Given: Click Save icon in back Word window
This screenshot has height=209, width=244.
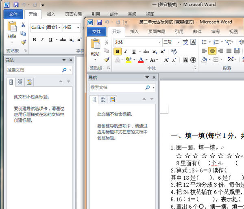Looking at the screenshot, I should pyautogui.click(x=16, y=5).
